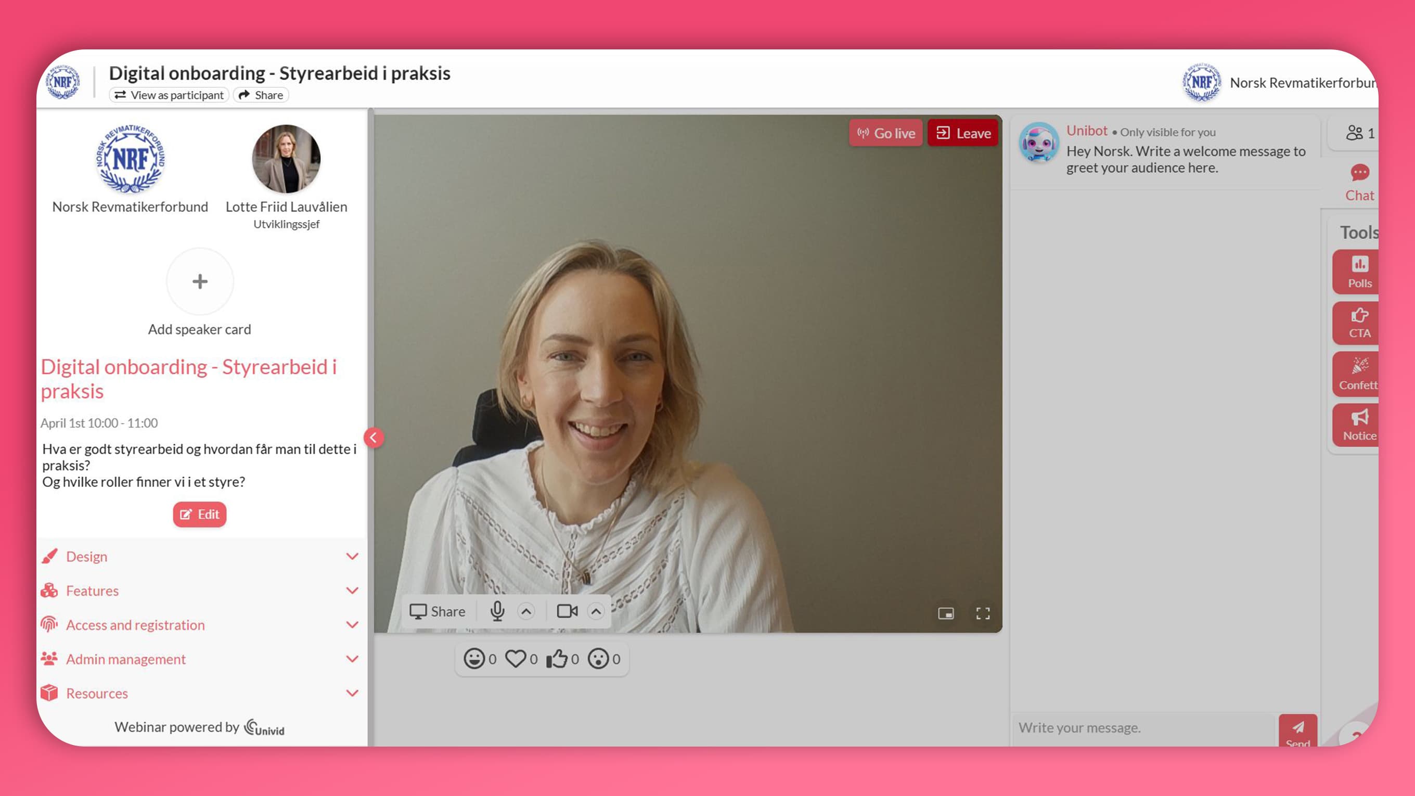Open the Notice tool
The height and width of the screenshot is (796, 1415).
1359,424
